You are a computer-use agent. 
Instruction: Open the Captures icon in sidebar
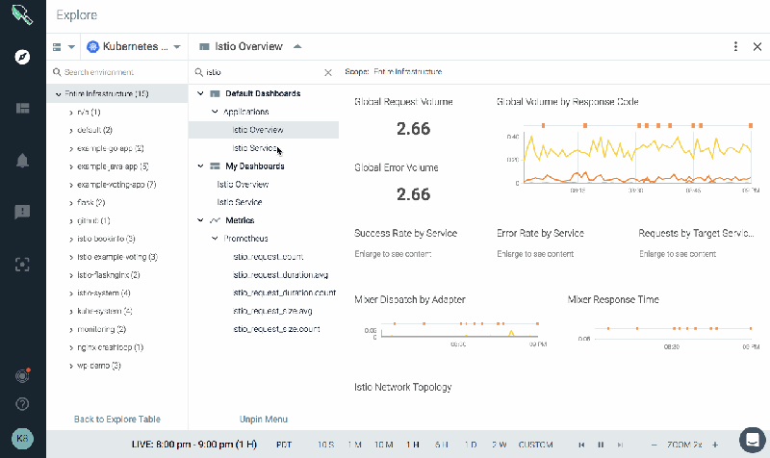[22, 265]
